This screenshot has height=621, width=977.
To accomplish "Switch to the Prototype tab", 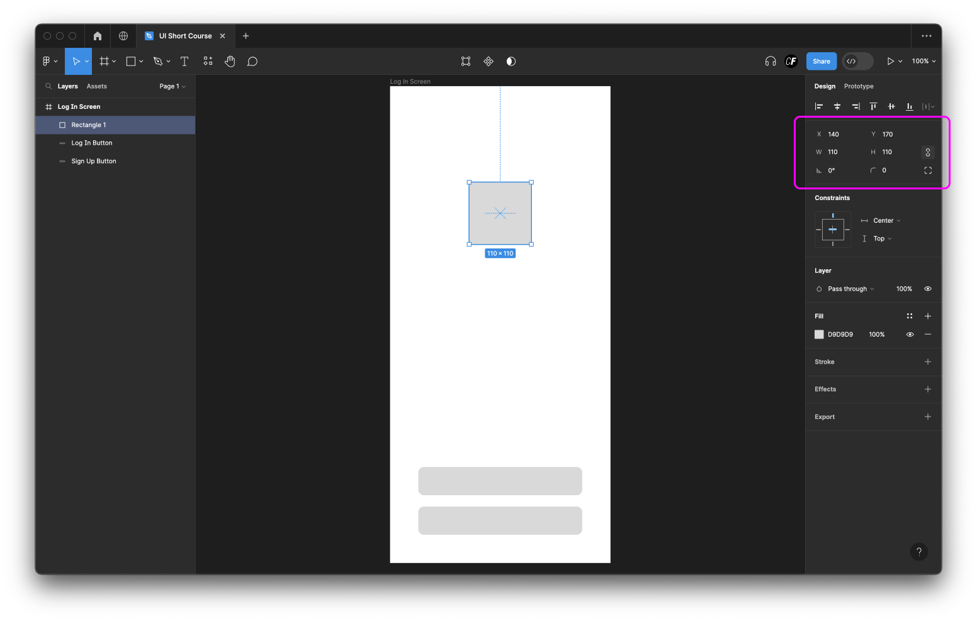I will [859, 86].
